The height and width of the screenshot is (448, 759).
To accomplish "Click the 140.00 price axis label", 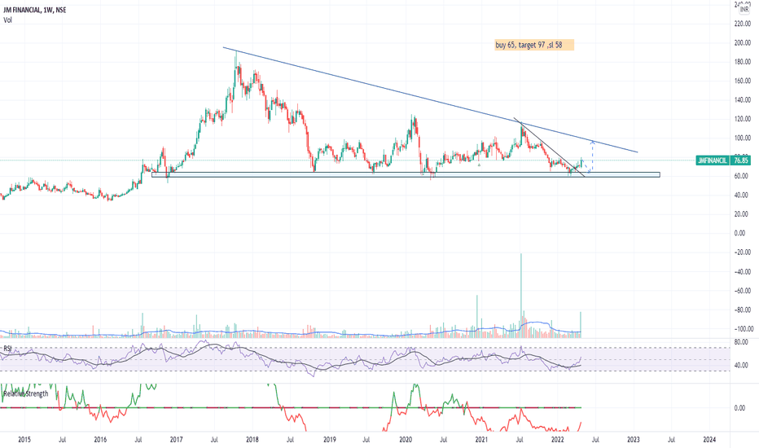I will point(743,99).
